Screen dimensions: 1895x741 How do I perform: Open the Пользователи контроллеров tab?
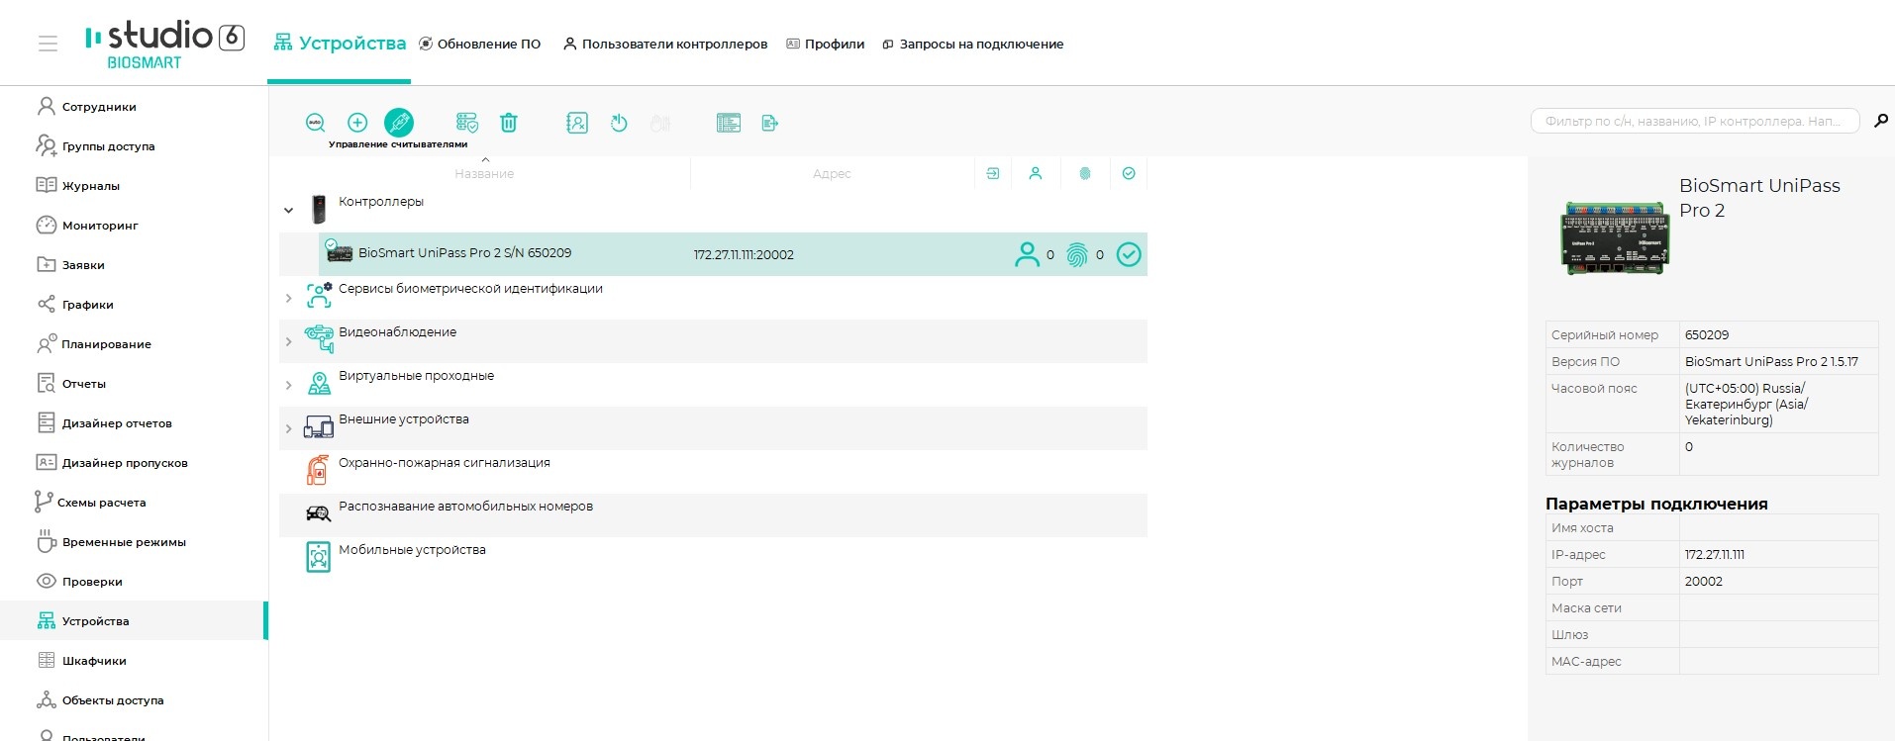tap(665, 44)
